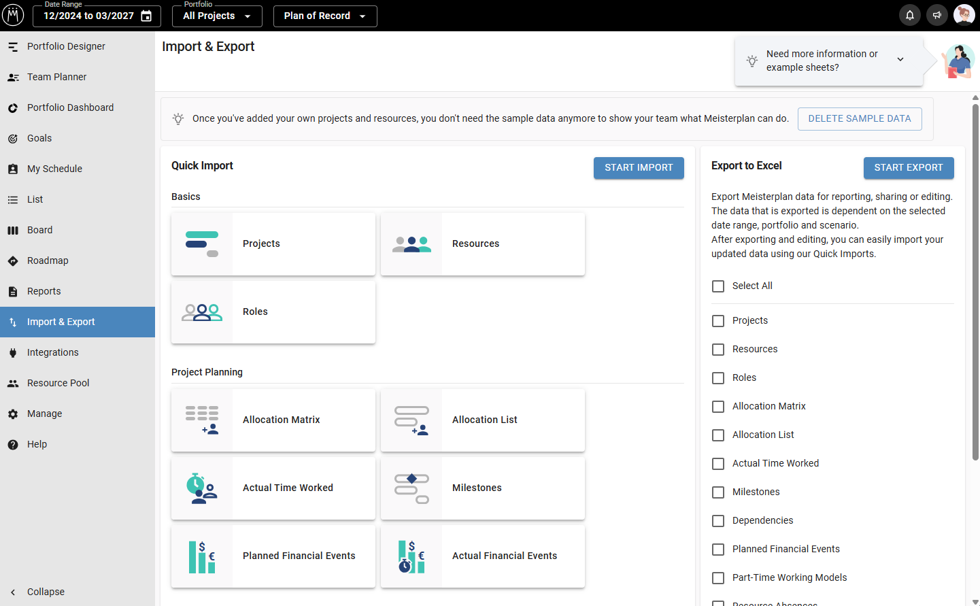980x606 pixels.
Task: Click the Reports document icon
Action: point(13,291)
